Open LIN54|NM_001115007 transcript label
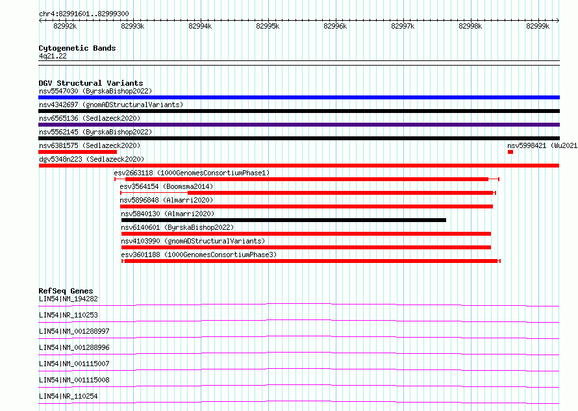 tap(74, 364)
